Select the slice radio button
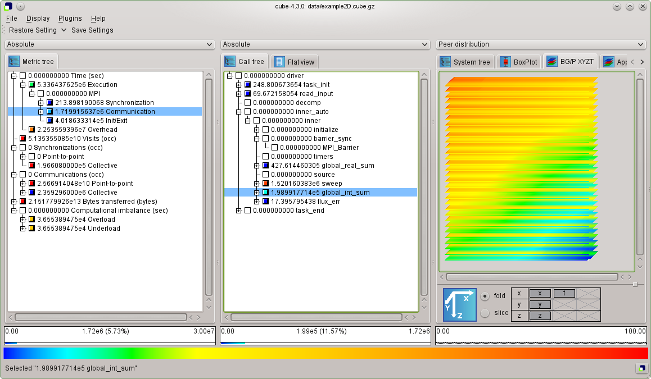 [485, 313]
